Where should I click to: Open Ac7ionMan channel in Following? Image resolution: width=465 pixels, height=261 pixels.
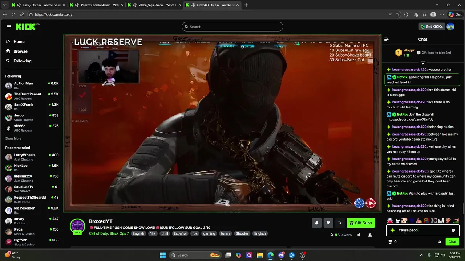tap(32, 86)
